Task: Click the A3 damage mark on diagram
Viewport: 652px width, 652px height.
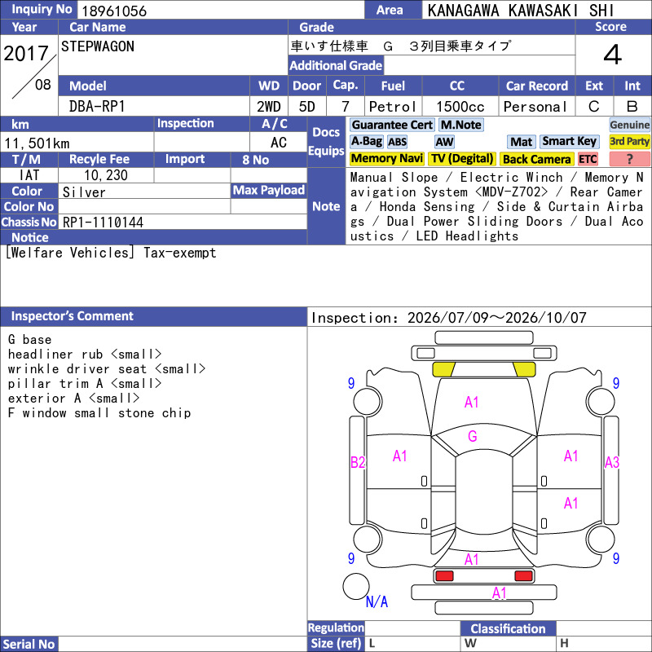Action: coord(612,462)
